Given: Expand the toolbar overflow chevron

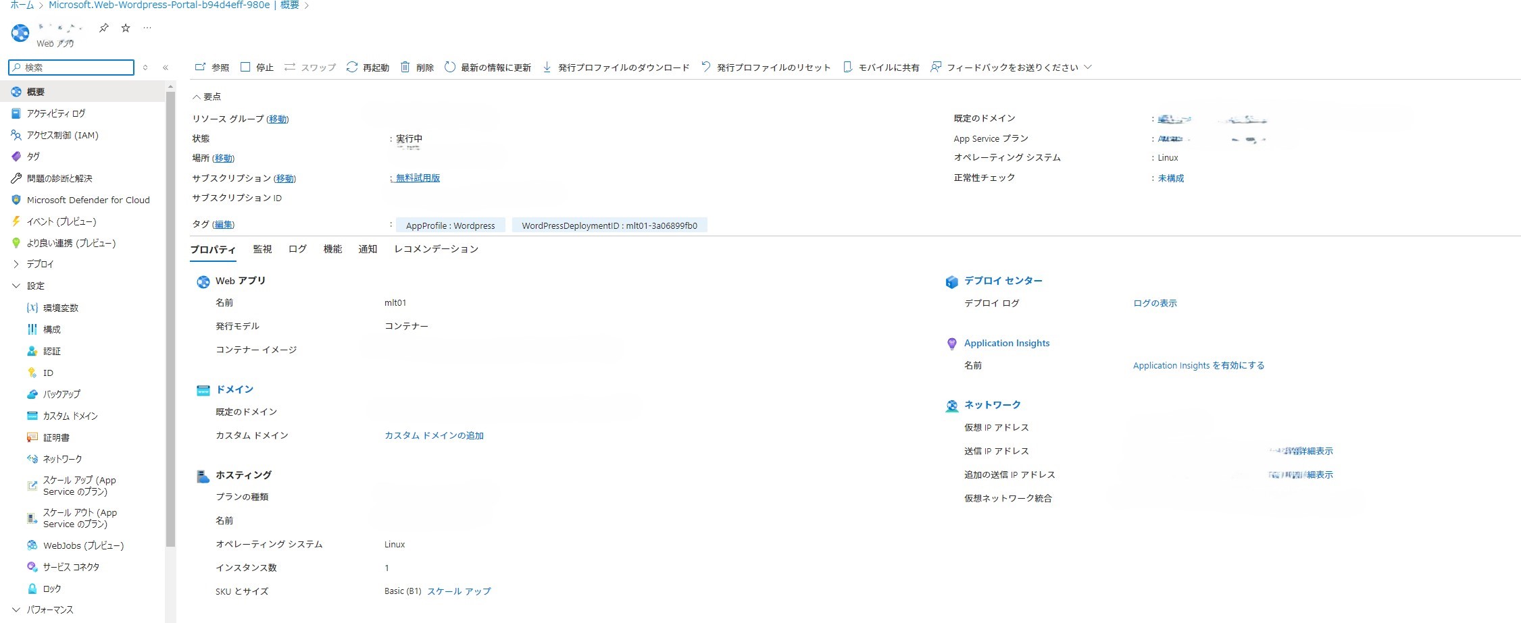Looking at the screenshot, I should point(1087,67).
